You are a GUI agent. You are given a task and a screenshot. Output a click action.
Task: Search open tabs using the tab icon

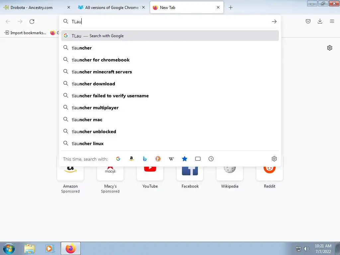(x=198, y=159)
